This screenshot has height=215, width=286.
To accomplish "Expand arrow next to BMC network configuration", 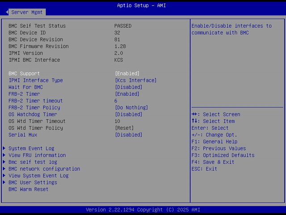I will [4, 168].
